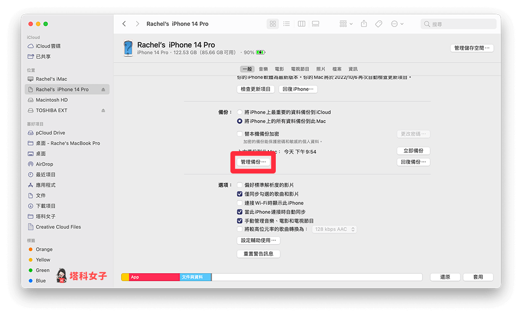Switch to the 電視節目 tab
522x316 pixels.
point(300,69)
